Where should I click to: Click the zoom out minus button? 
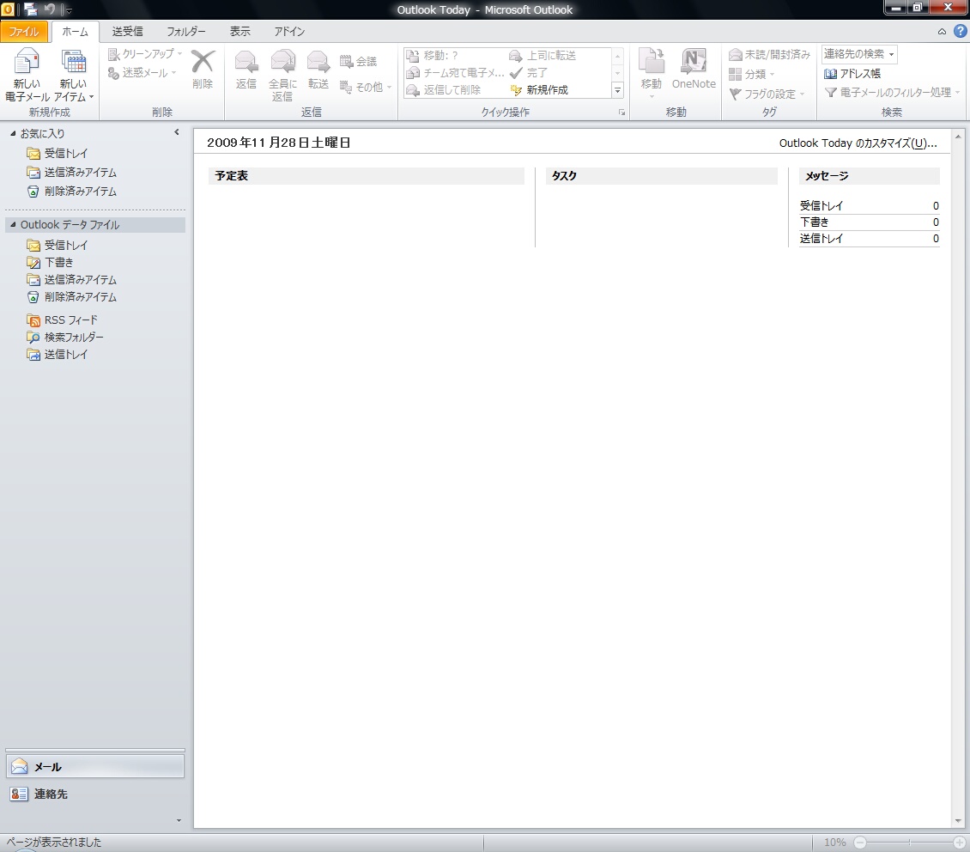pos(860,842)
